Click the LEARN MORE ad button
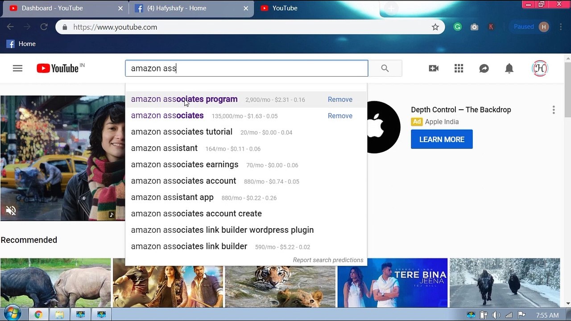The image size is (571, 321). [x=442, y=140]
